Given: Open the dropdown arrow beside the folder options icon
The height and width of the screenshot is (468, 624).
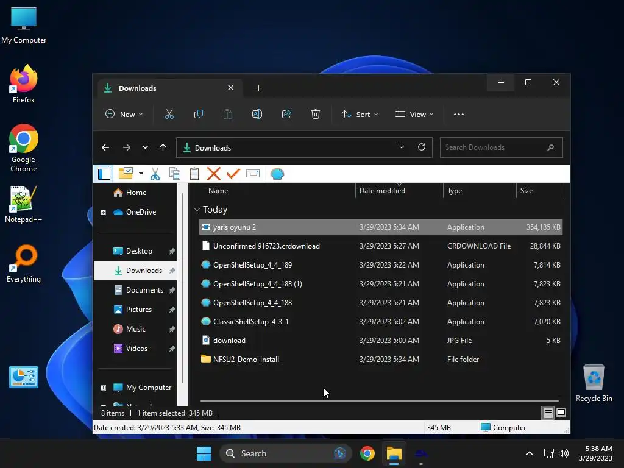Looking at the screenshot, I should pos(141,174).
